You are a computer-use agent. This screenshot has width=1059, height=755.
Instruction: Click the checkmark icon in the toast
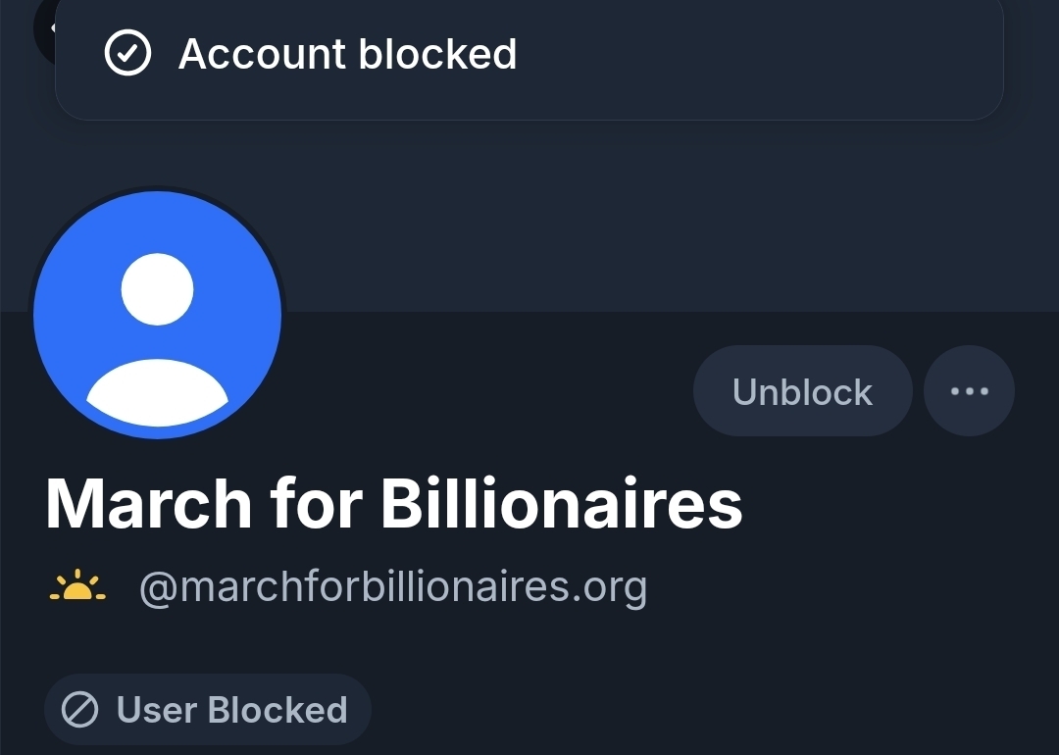click(x=127, y=54)
